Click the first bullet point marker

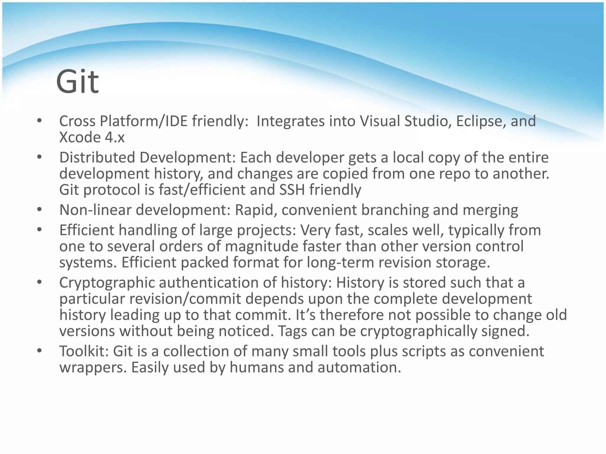pos(39,121)
